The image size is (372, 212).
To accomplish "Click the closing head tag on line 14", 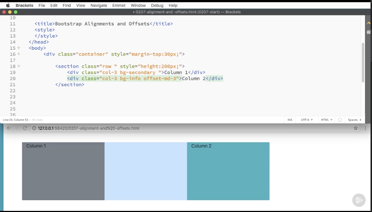I will [x=39, y=42].
